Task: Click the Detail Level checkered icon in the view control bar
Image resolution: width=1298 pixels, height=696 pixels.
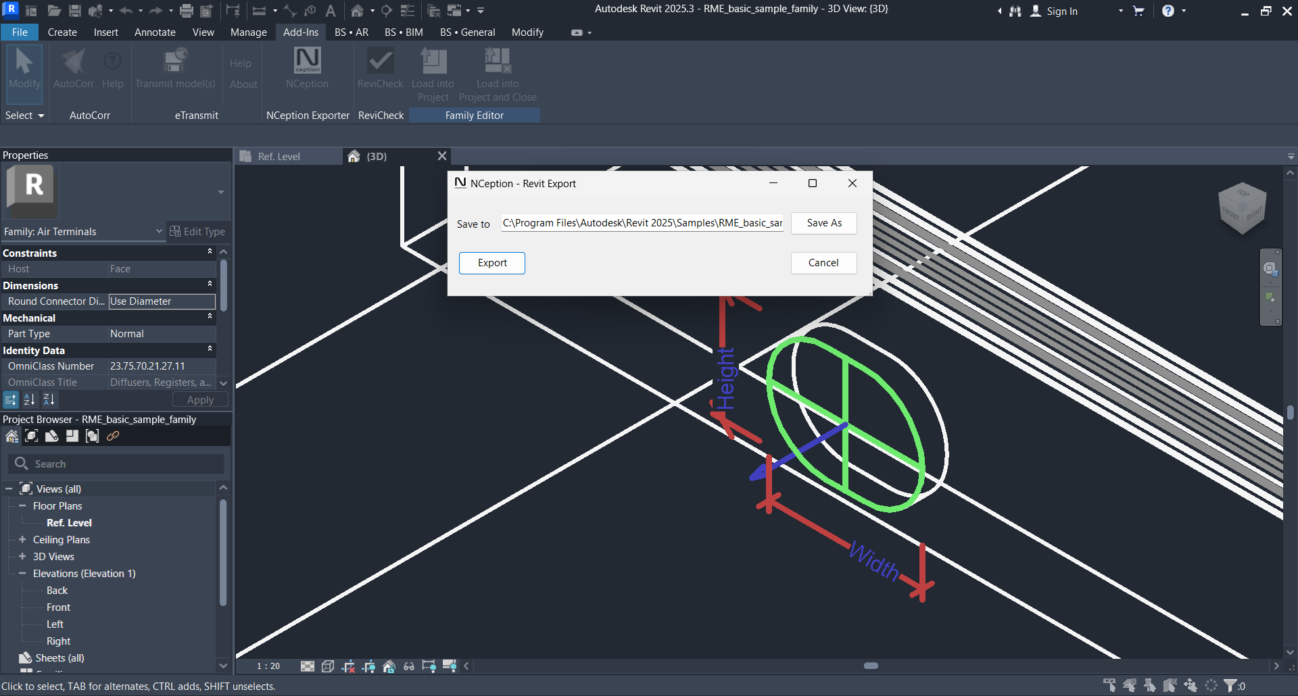Action: (308, 666)
